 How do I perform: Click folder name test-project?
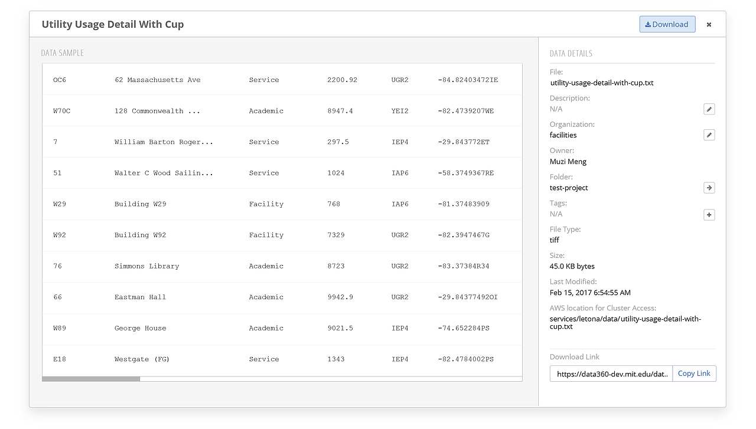coord(569,188)
